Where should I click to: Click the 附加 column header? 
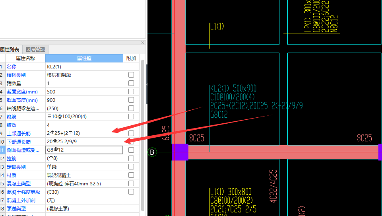pos(131,58)
